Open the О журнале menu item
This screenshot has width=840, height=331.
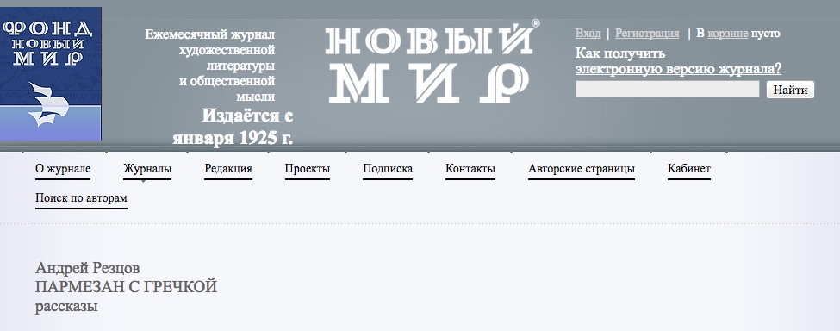point(63,169)
